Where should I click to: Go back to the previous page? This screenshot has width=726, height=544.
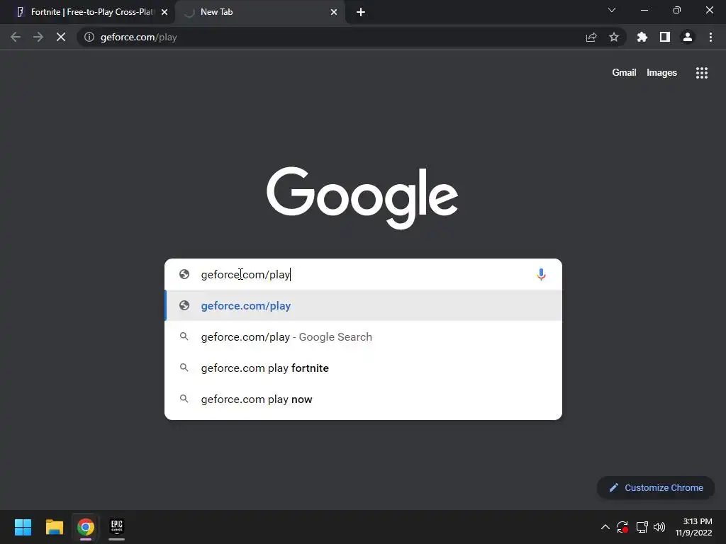(x=16, y=37)
